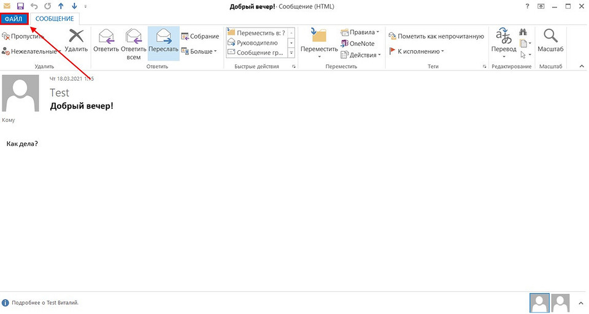The image size is (589, 314).
Task: Open the Действия dropdown
Action: pyautogui.click(x=361, y=55)
